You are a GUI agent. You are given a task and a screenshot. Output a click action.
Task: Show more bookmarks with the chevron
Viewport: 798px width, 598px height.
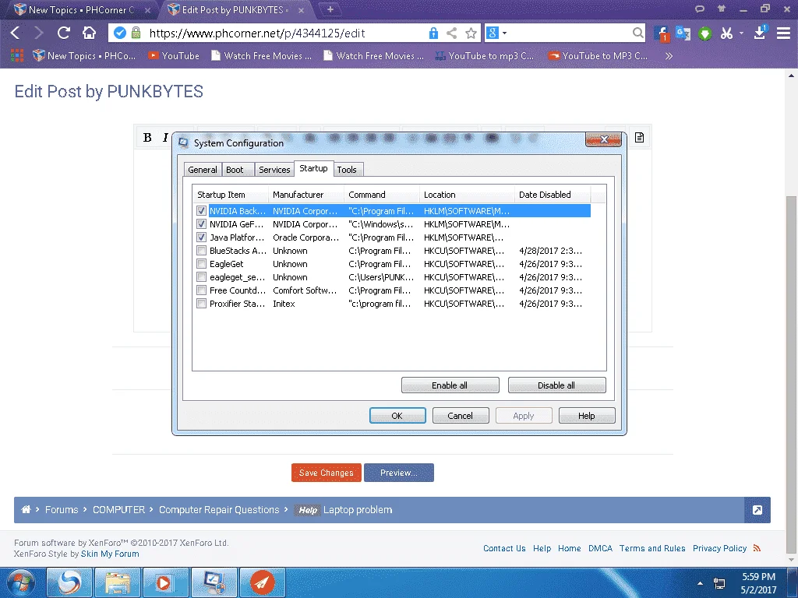(x=669, y=55)
